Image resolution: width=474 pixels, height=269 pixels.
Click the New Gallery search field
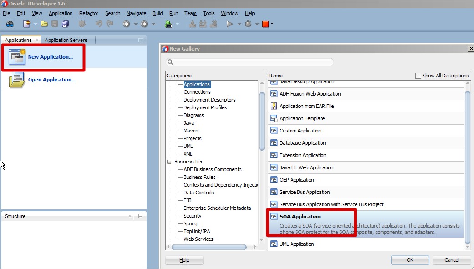coord(250,62)
